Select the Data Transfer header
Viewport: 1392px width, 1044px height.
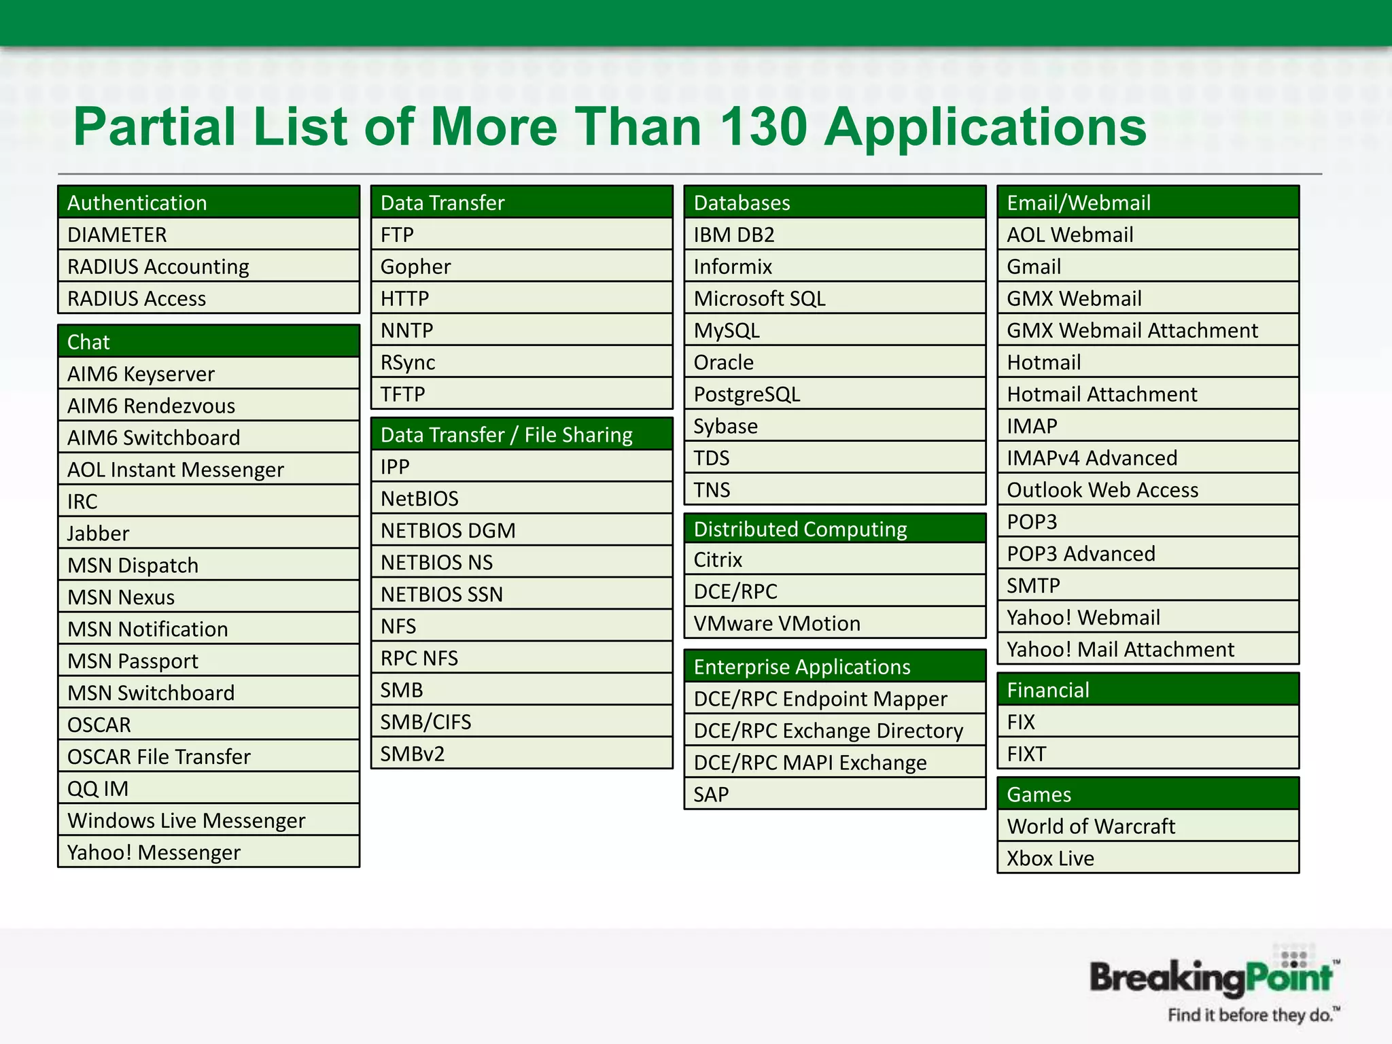pyautogui.click(x=521, y=203)
